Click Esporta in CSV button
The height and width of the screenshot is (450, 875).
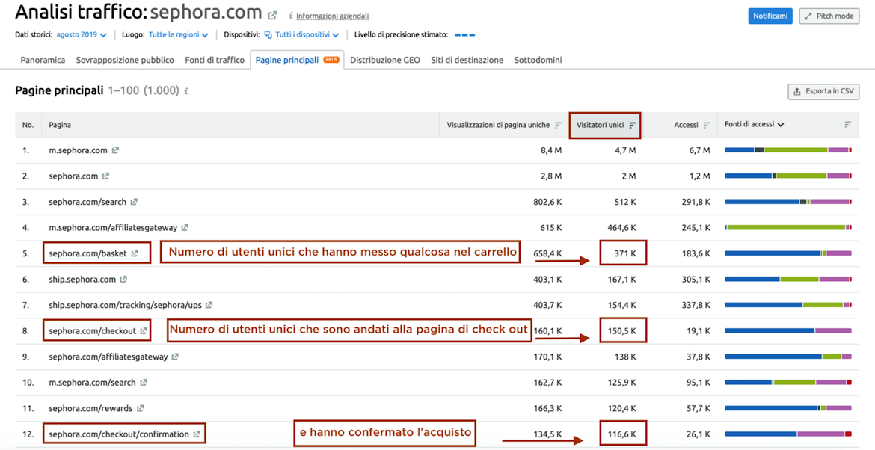[x=823, y=91]
